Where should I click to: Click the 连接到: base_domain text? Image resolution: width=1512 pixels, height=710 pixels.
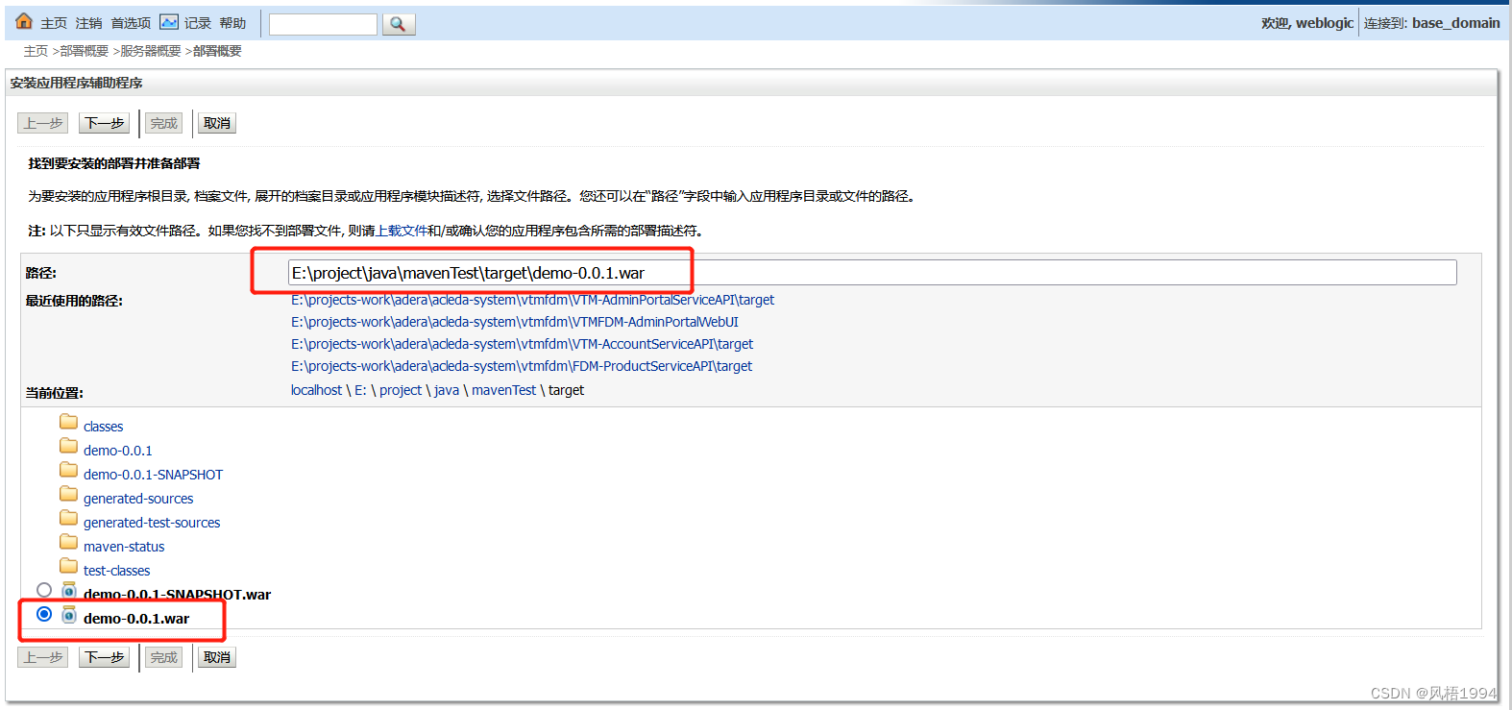1431,23
